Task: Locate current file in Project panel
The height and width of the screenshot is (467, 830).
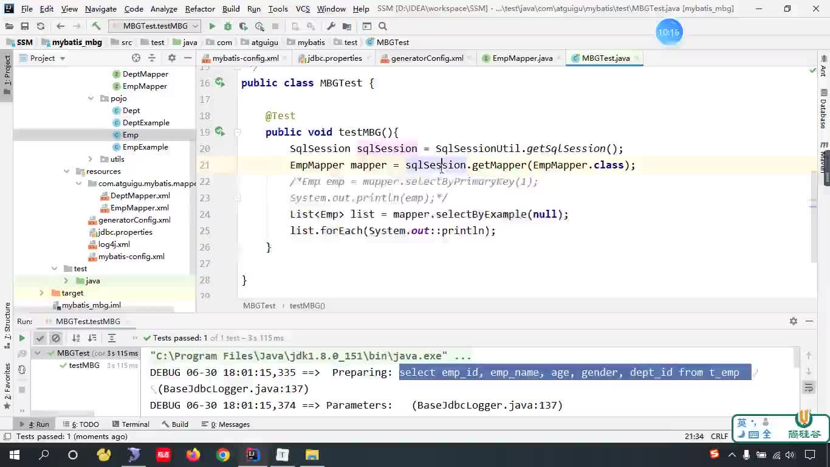Action: click(136, 58)
